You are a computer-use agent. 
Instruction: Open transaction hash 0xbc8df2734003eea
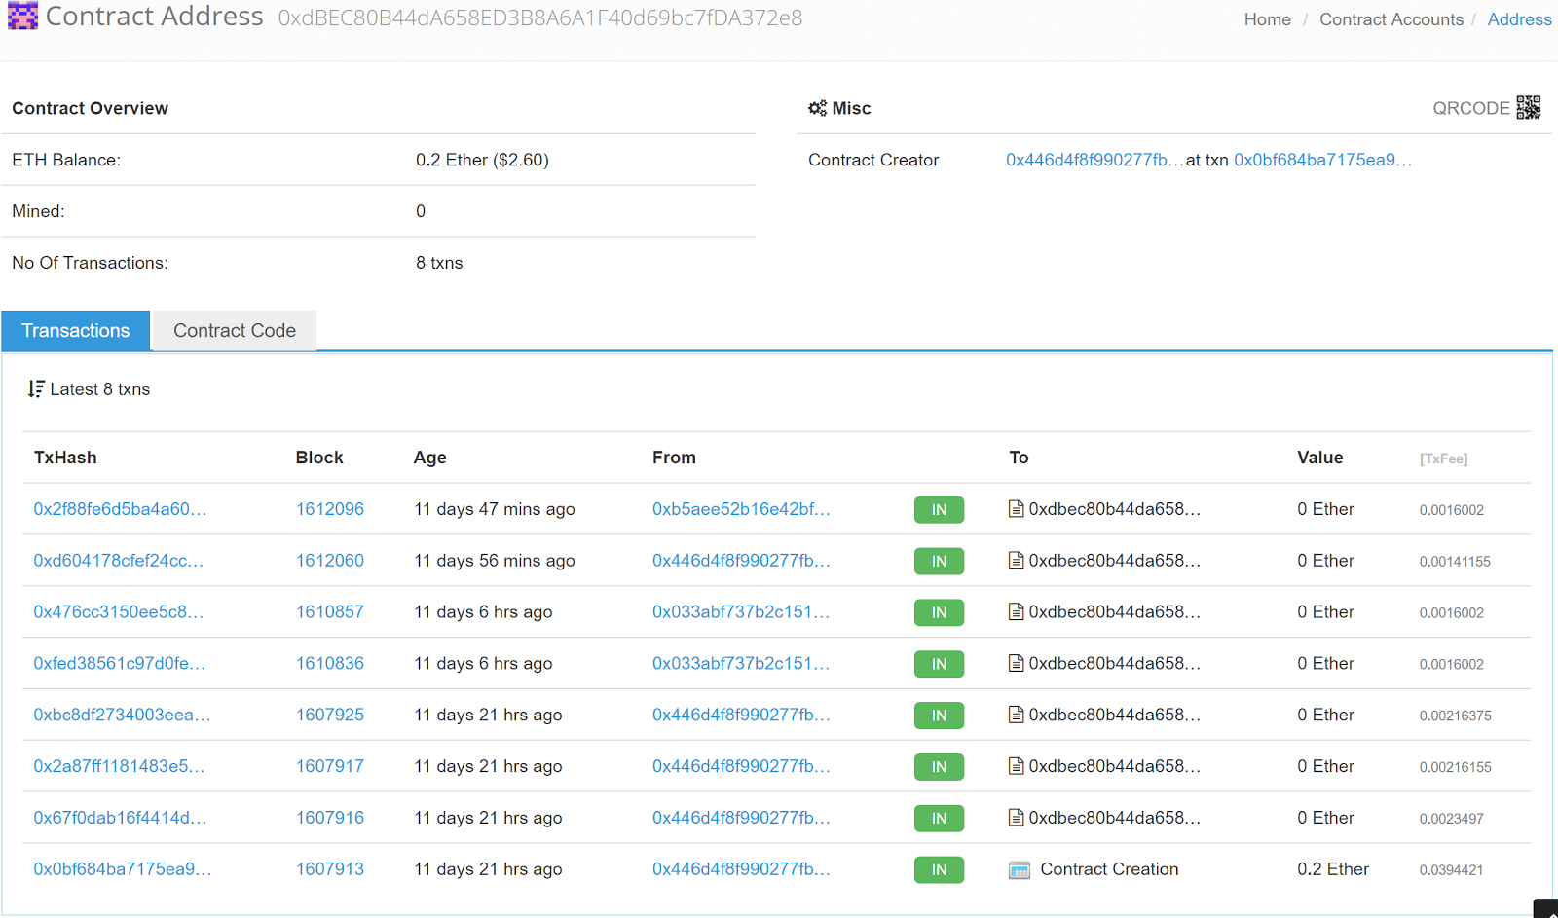[122, 715]
